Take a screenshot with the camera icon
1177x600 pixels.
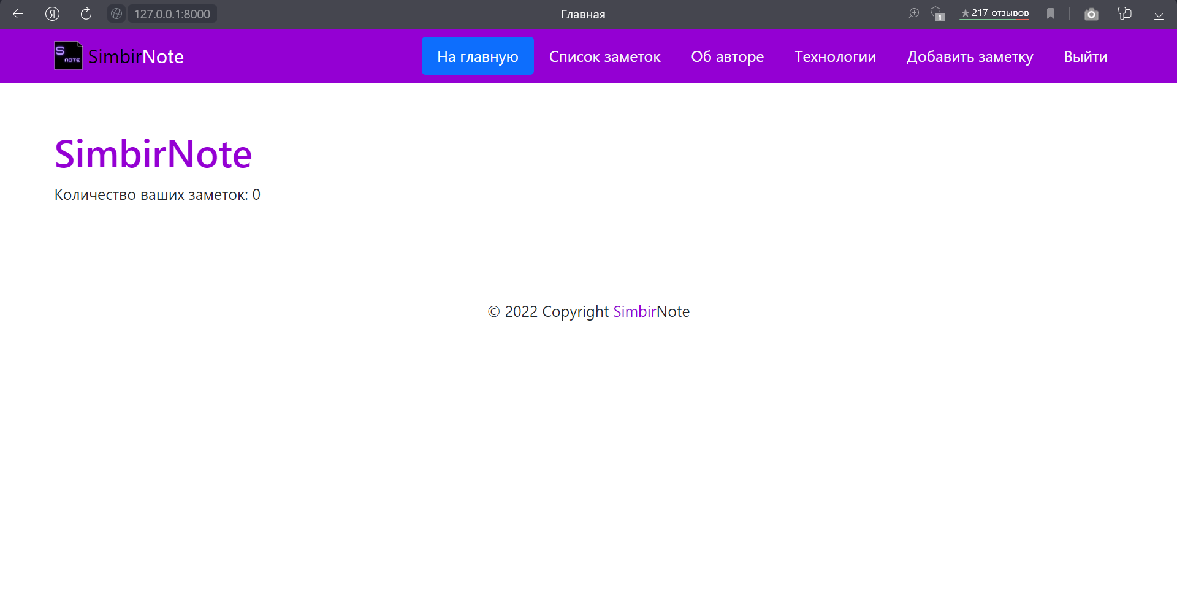pyautogui.click(x=1091, y=13)
